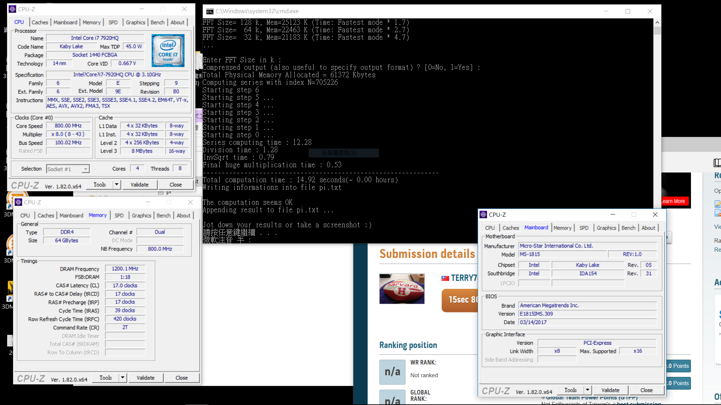The height and width of the screenshot is (405, 721).
Task: Click the cmd window vertical scrollbar thumb
Action: pyautogui.click(x=657, y=30)
